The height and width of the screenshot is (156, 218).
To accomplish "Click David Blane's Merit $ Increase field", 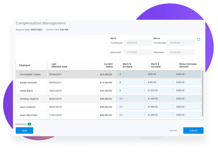I will [x=158, y=91].
